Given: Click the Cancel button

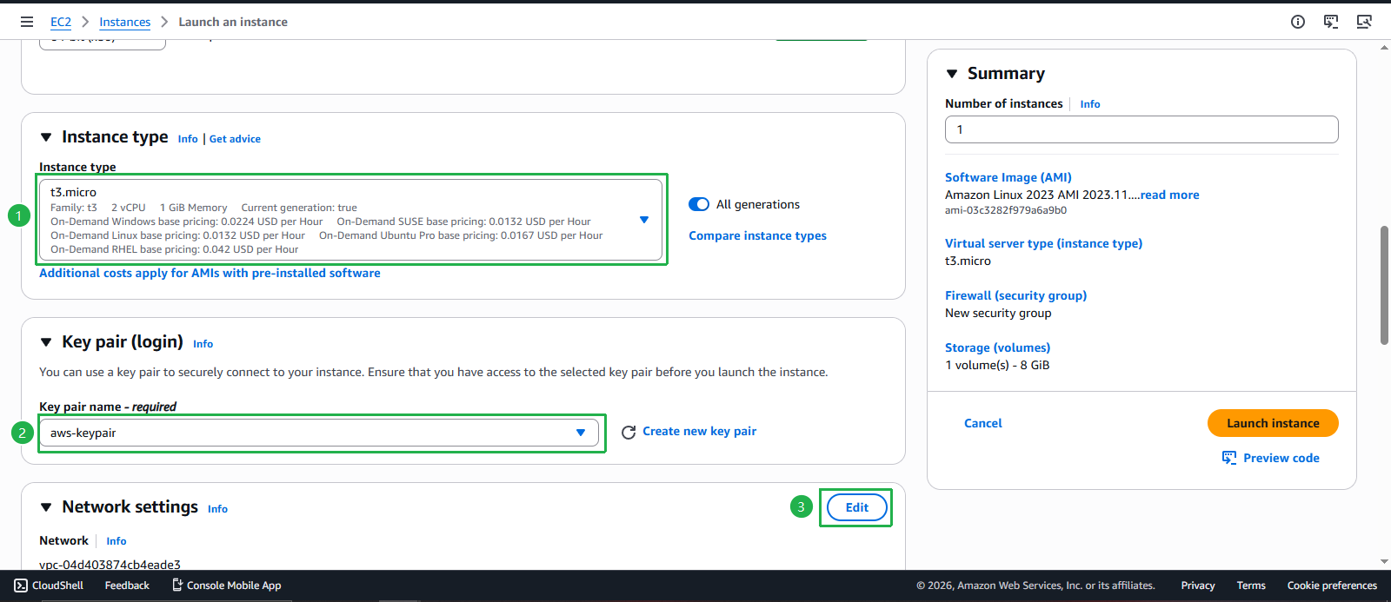Looking at the screenshot, I should 983,423.
